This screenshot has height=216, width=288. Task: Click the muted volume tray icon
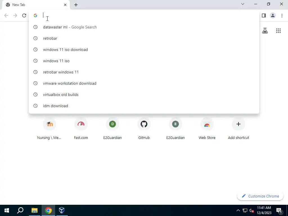(x=251, y=210)
